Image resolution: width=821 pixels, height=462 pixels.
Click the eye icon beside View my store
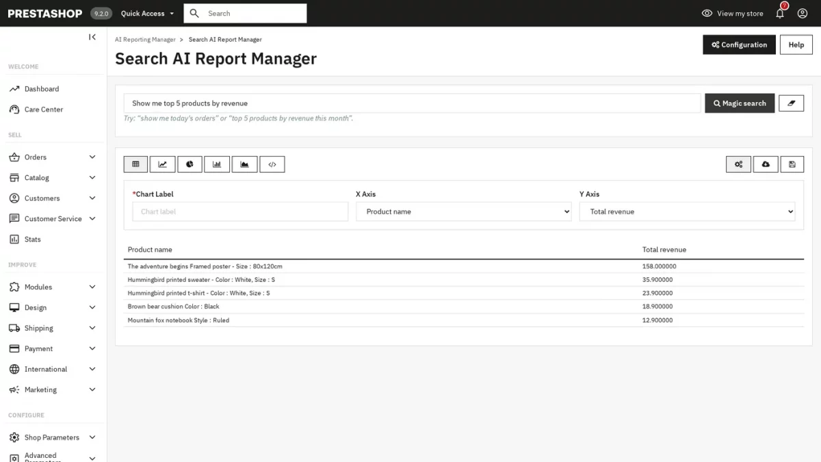(707, 13)
